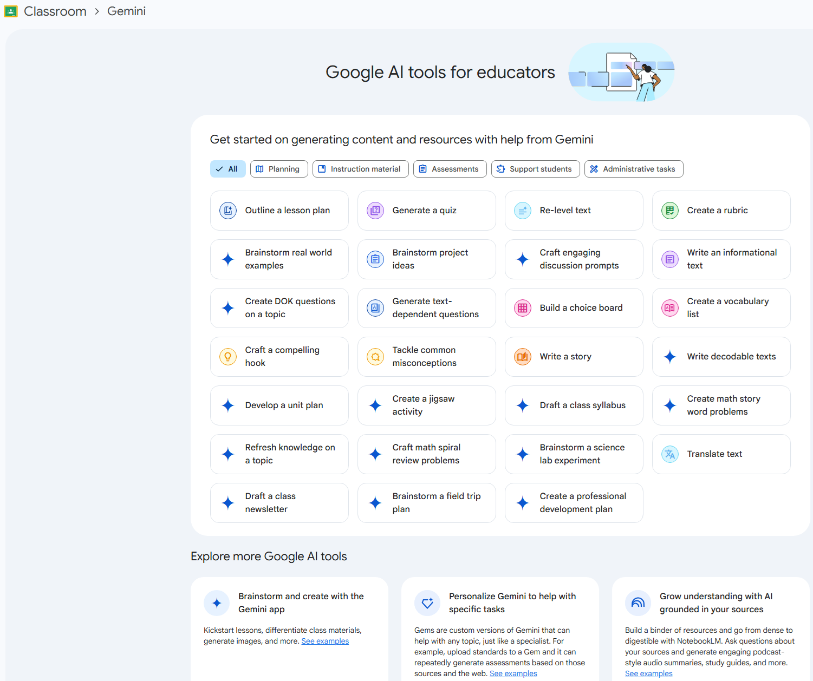Click the Craft a compelling hook lightbulb icon

click(228, 357)
